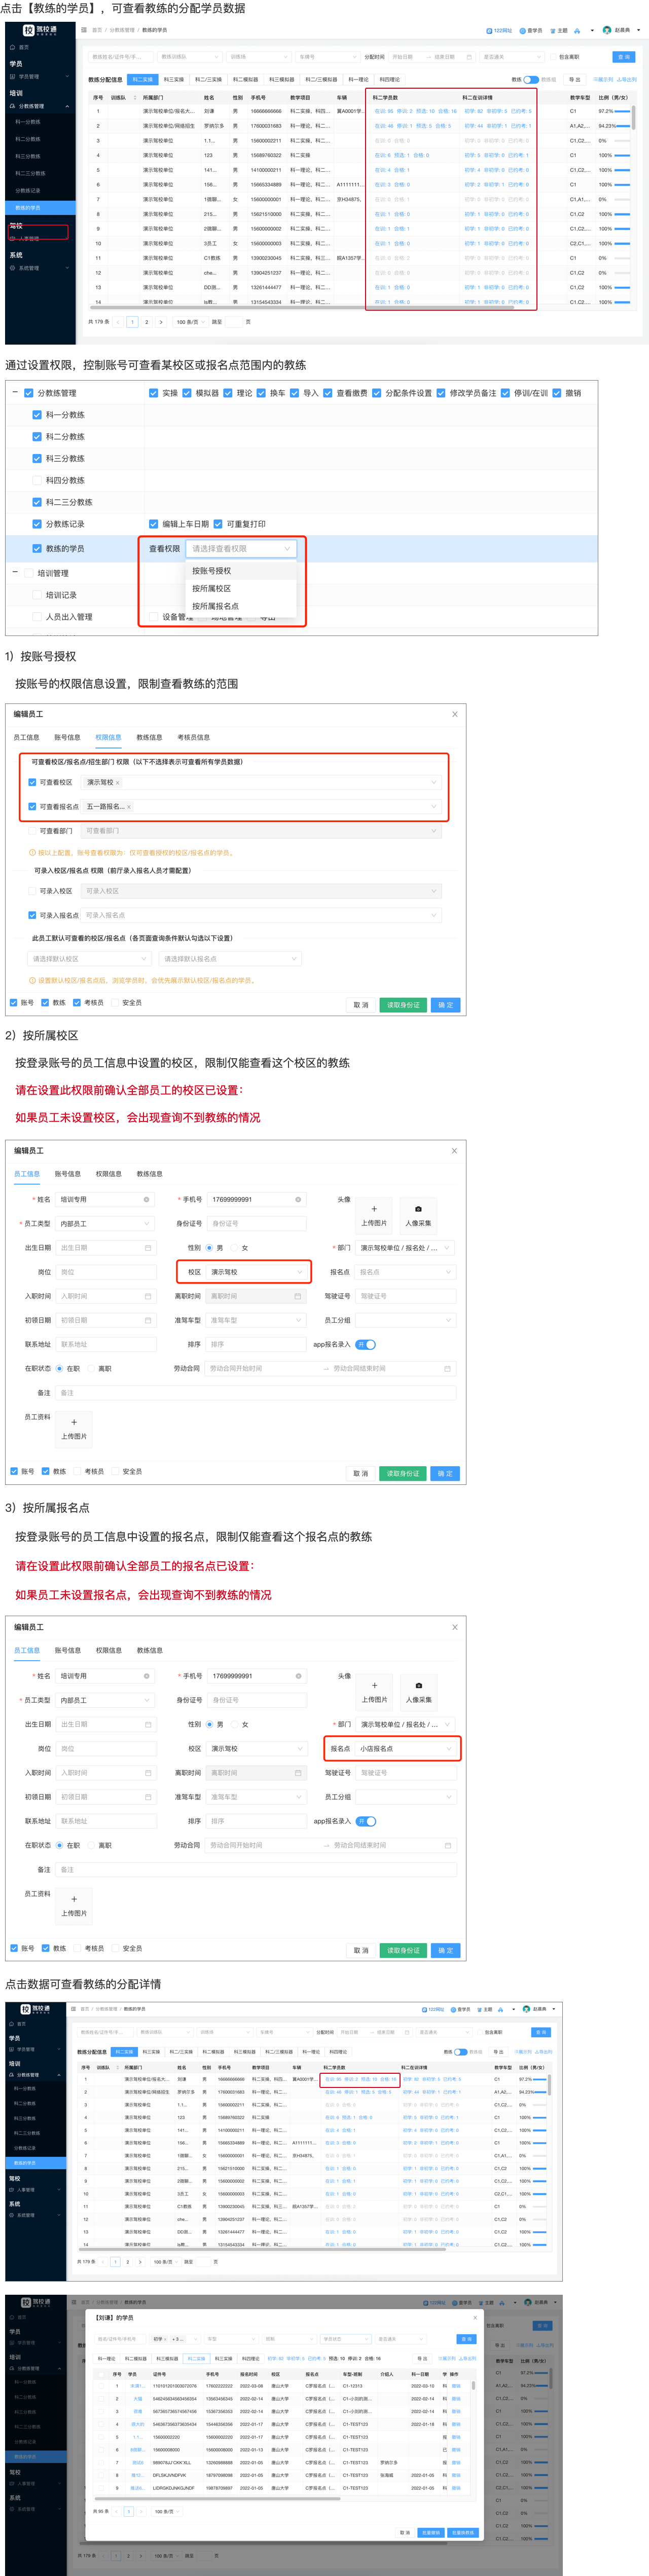The image size is (649, 2576).
Task: Switch to 科三实操 tab in the top screenshot
Action: point(174,79)
